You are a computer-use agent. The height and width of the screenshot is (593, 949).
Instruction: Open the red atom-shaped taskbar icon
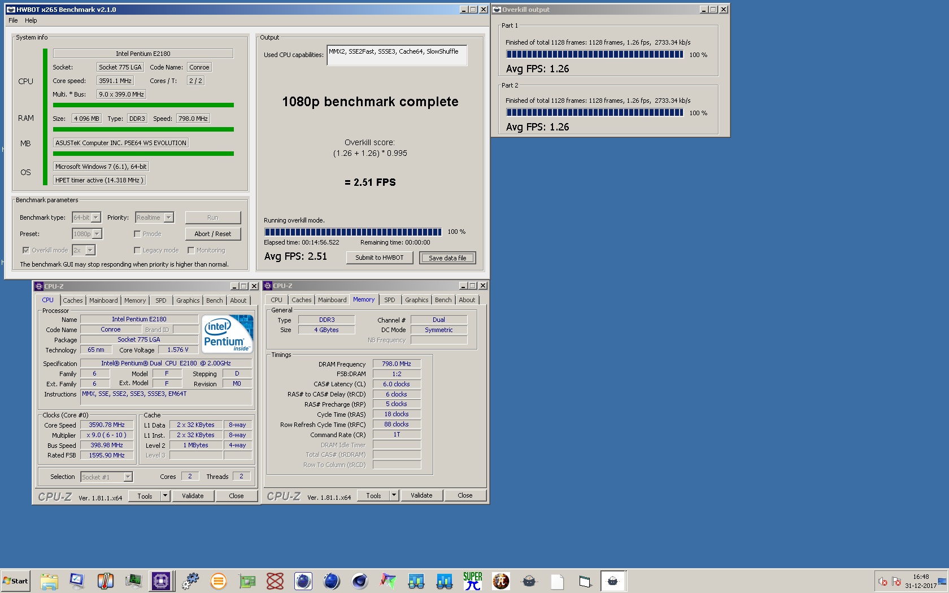275,581
